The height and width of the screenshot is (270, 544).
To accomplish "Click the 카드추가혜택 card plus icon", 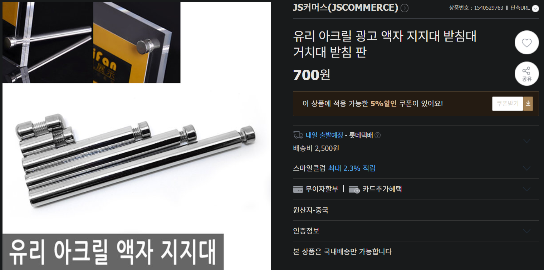I will (x=354, y=190).
